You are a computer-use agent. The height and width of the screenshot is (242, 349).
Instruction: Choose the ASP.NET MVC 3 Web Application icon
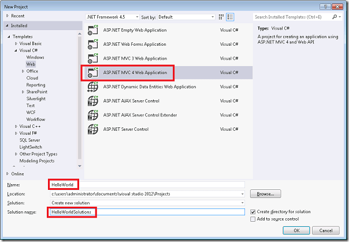click(x=92, y=58)
